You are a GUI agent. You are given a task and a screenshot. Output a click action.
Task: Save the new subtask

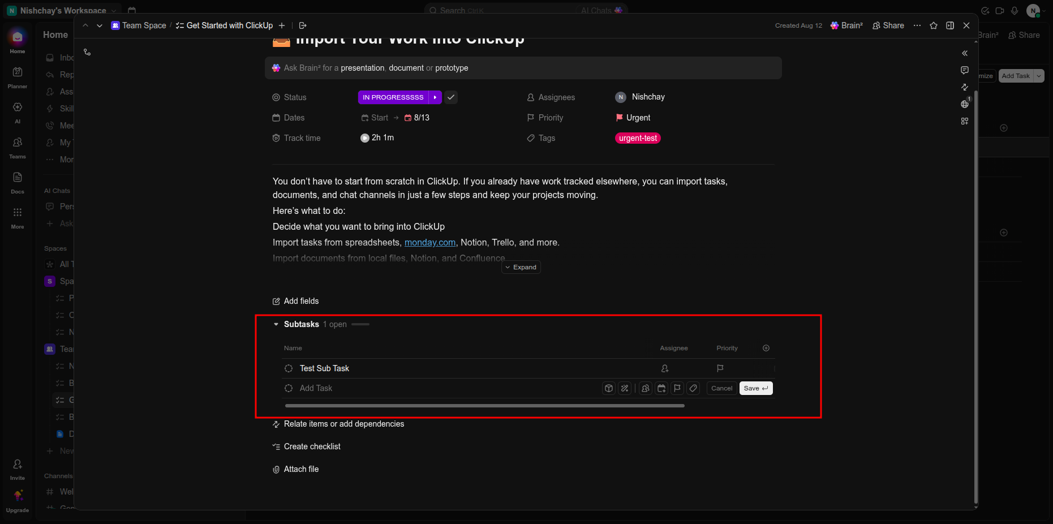pyautogui.click(x=756, y=388)
